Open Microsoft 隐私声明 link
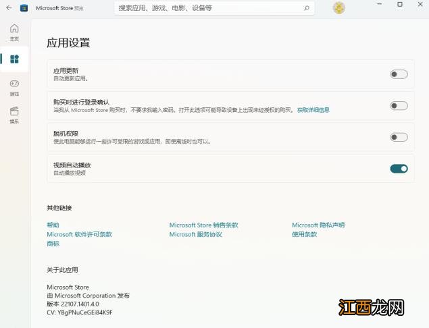The height and width of the screenshot is (328, 429). 318,225
